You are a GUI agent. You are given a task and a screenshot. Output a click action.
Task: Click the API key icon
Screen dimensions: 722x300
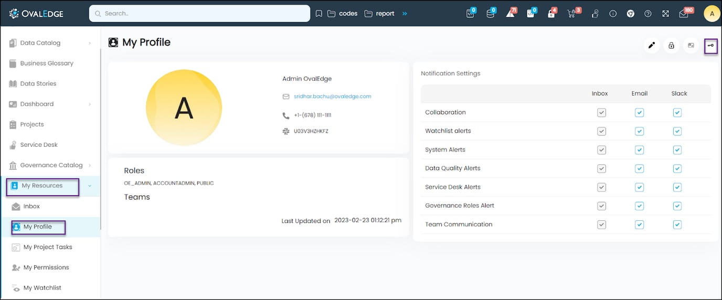coord(711,46)
